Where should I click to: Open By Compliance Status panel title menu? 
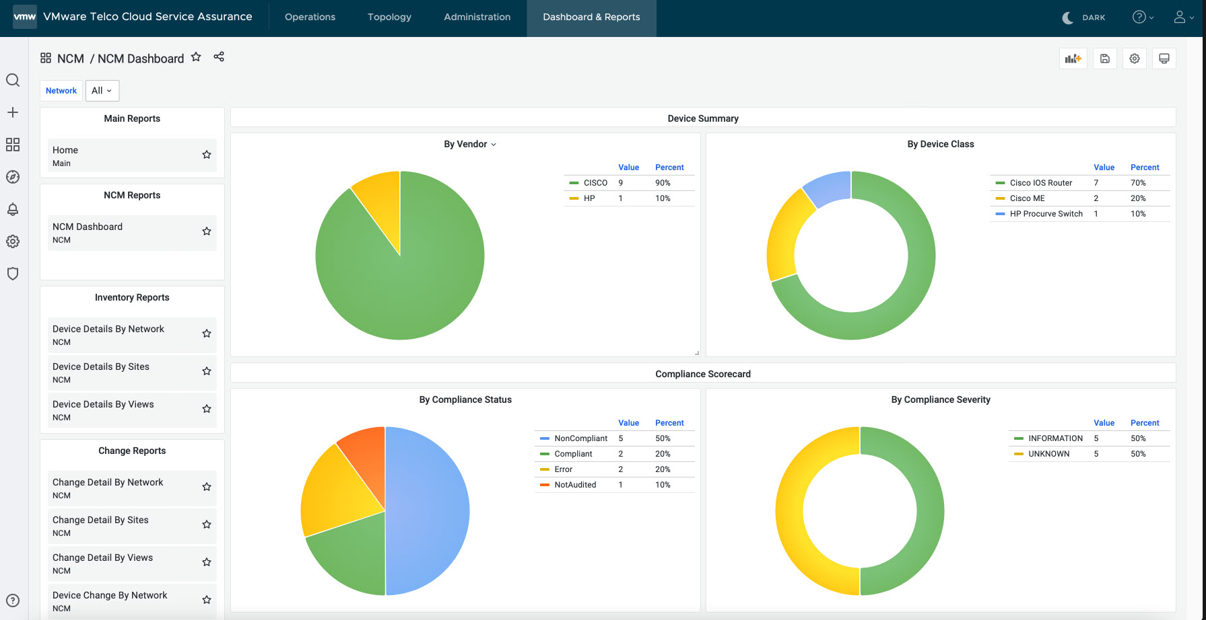465,399
